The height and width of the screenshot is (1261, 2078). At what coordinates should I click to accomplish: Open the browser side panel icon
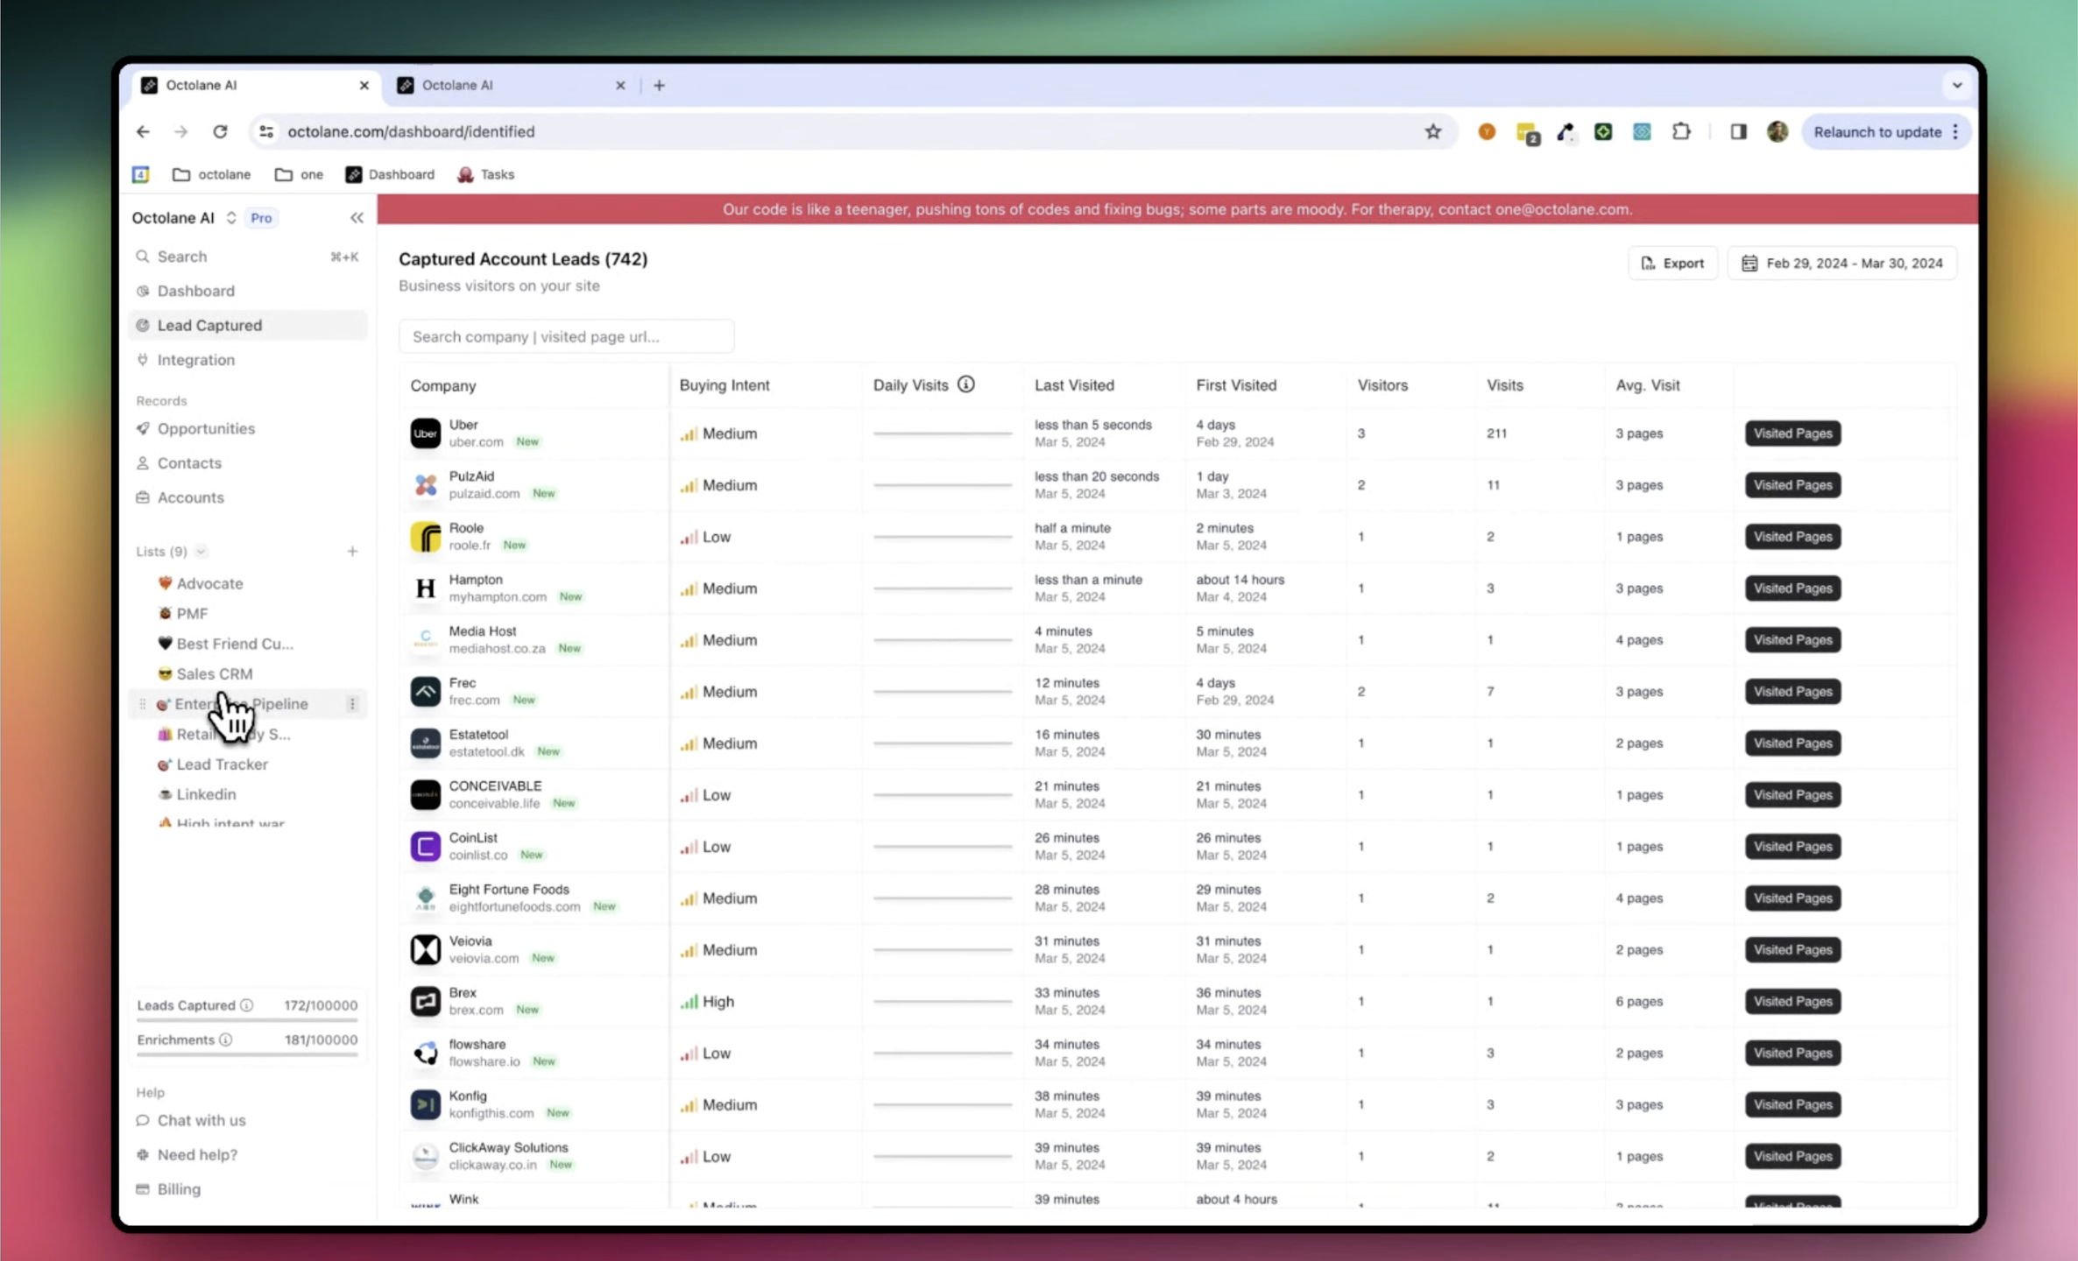pyautogui.click(x=1738, y=131)
